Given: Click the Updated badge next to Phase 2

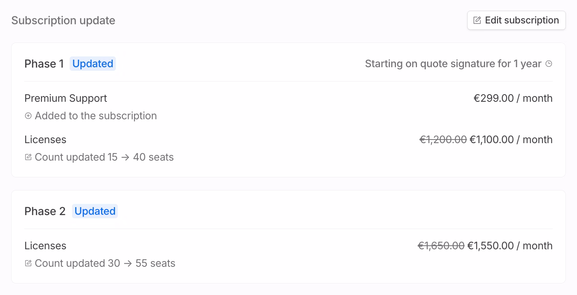Looking at the screenshot, I should click(95, 211).
